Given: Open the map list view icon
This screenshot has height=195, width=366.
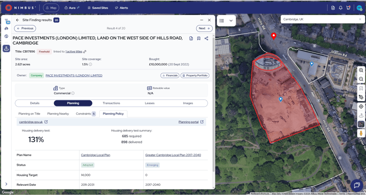Looking at the screenshot, I should click(222, 21).
